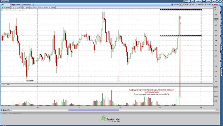Open the Setup button
Viewport: 223px width, 126px height.
214,1
